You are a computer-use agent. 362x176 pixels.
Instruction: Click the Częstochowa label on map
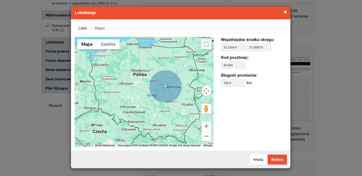(x=133, y=112)
